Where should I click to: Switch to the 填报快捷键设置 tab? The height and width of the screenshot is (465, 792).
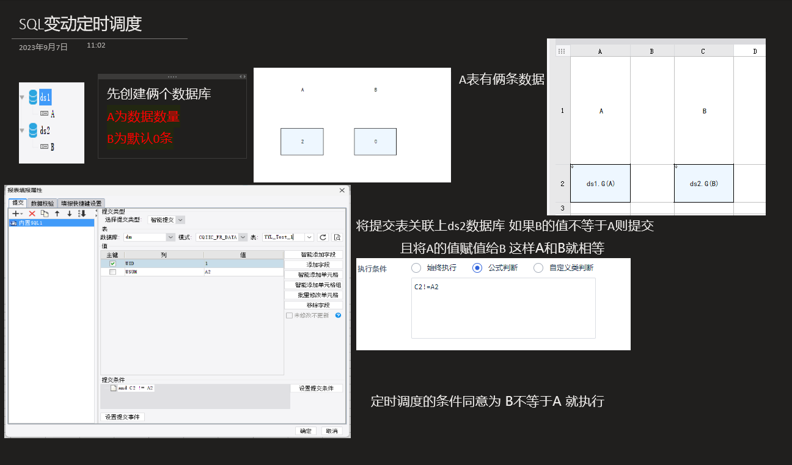[81, 203]
